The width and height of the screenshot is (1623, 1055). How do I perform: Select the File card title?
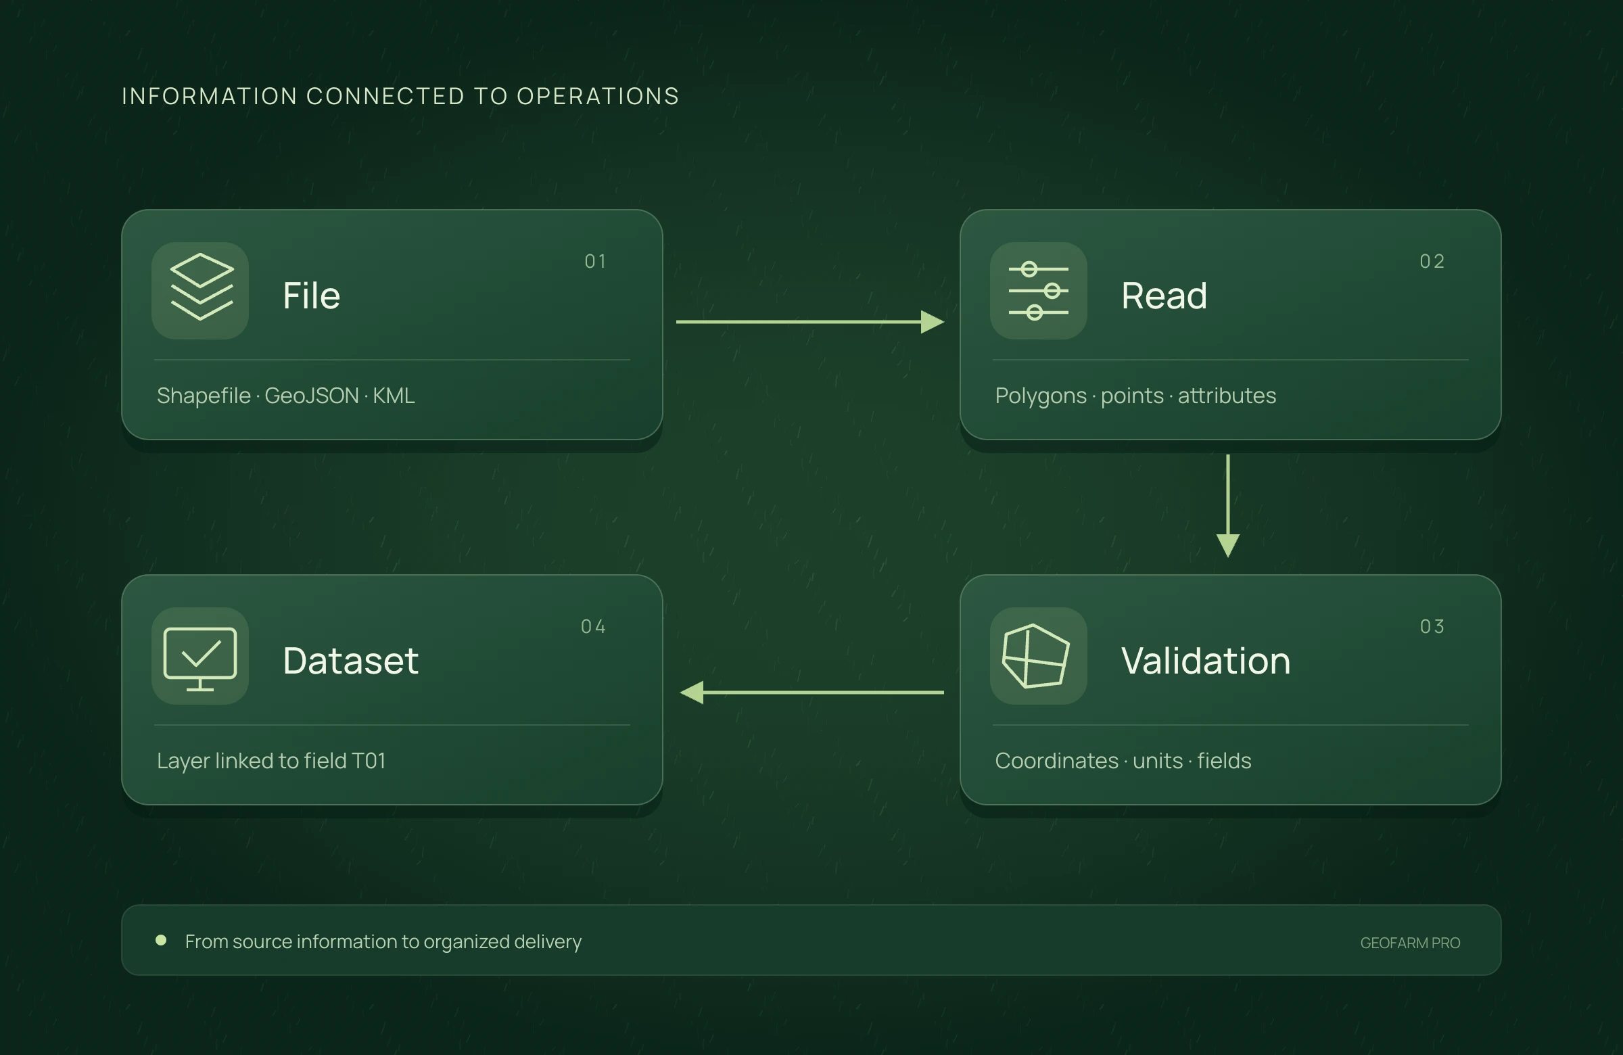(x=312, y=296)
